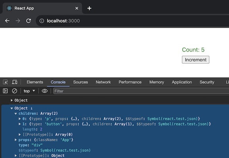
Task: Switch to the Elements tab
Action: [x=35, y=82]
